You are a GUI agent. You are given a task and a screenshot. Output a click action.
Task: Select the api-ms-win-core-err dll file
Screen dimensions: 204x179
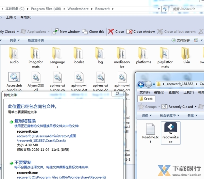(122, 81)
